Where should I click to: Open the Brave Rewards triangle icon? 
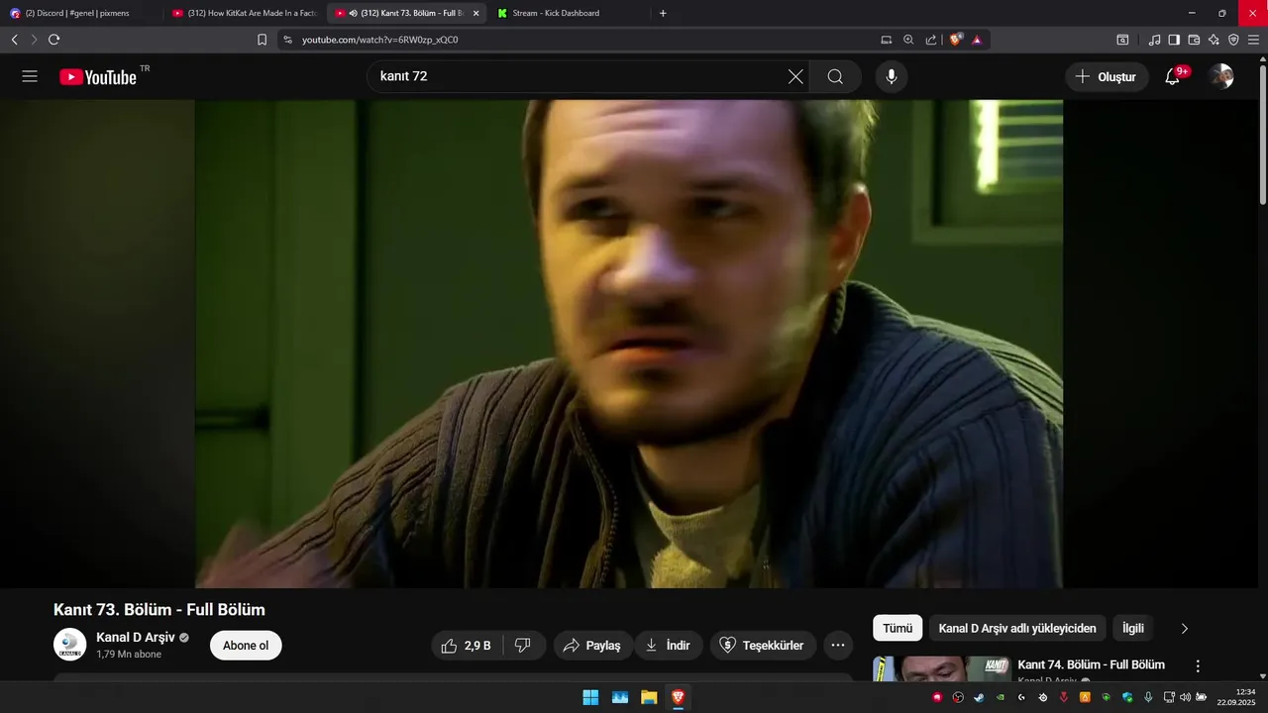click(x=977, y=40)
